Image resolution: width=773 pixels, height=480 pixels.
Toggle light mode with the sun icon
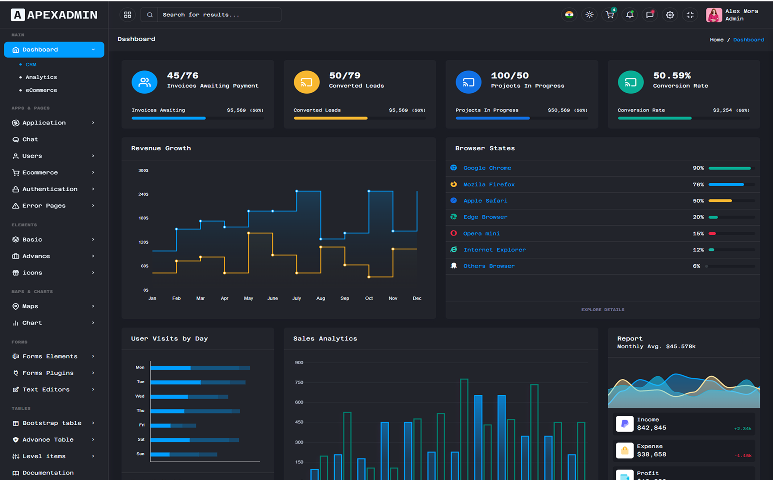tap(589, 15)
